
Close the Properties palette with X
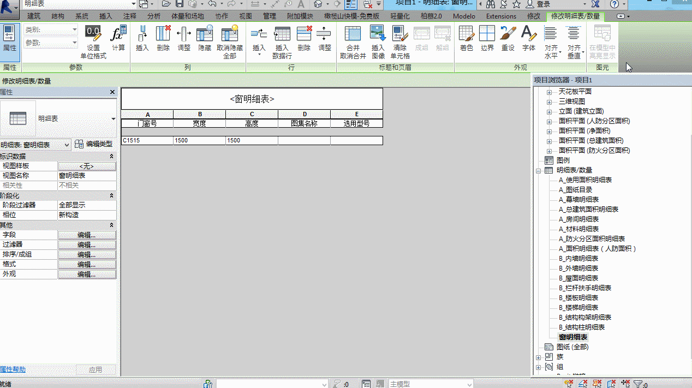(x=112, y=92)
